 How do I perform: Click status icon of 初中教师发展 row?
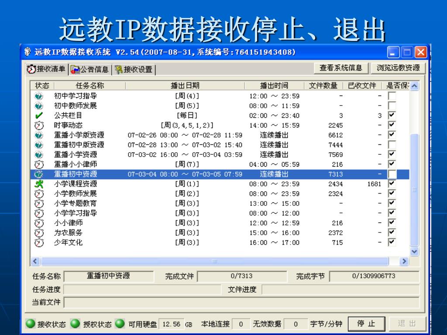click(39, 106)
